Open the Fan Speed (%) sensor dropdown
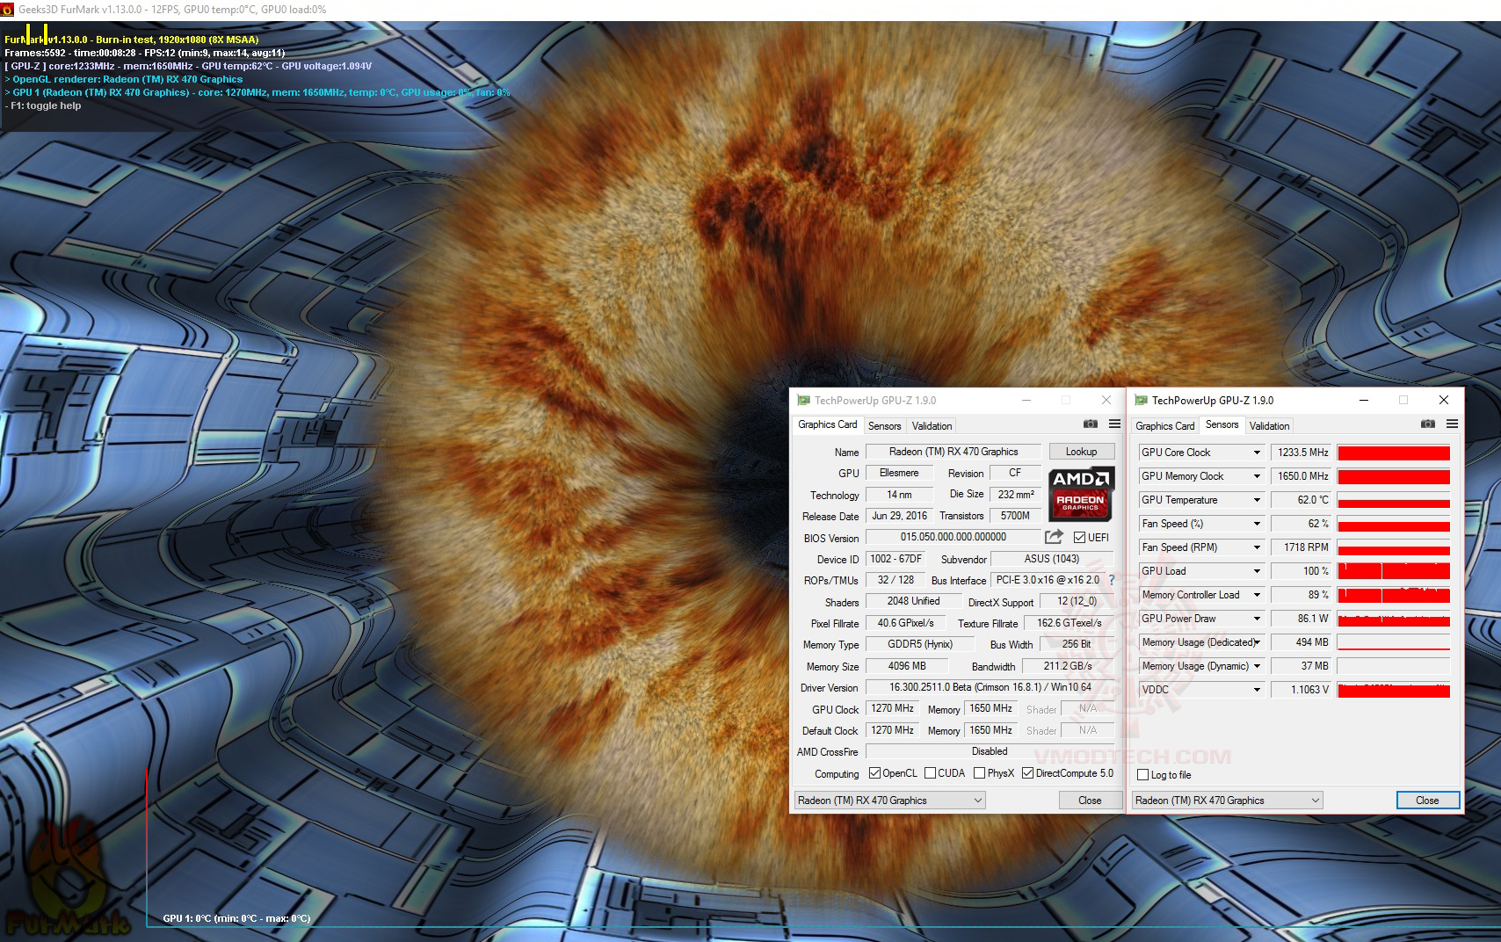 (x=1257, y=524)
